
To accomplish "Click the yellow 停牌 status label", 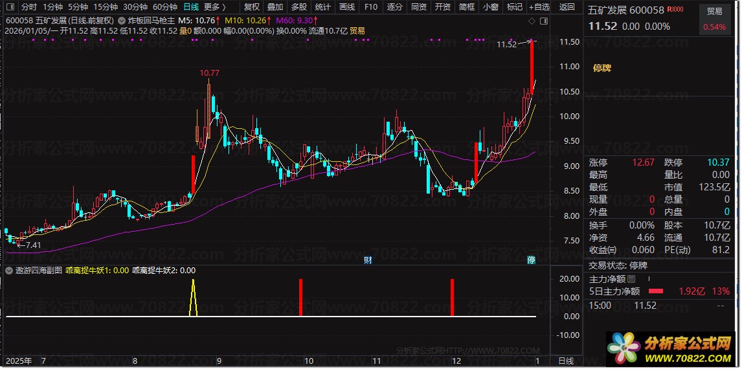I will coord(602,68).
